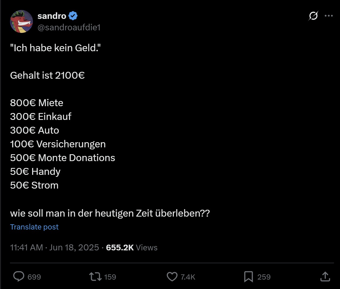Click the 699 replies count
This screenshot has width=340, height=289.
coord(34,277)
